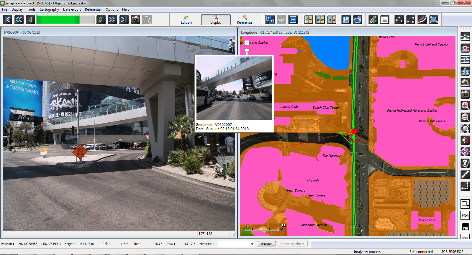This screenshot has width=472, height=255.
Task: Click the map zoom in magnifier
Action: click(x=465, y=105)
